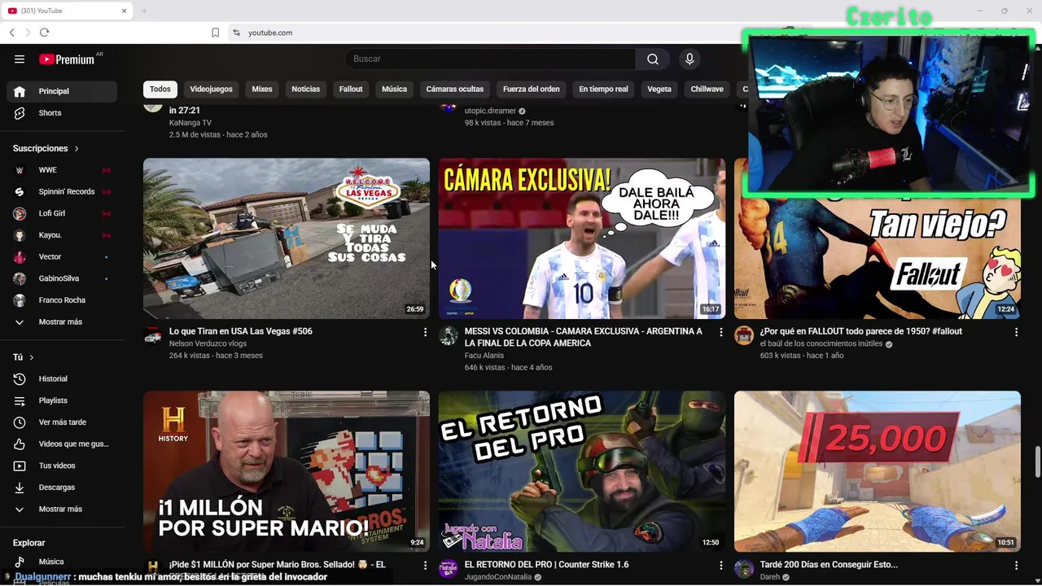Screen dimensions: 1042x586
Task: Open Tus videos in sidebar
Action: point(62,466)
